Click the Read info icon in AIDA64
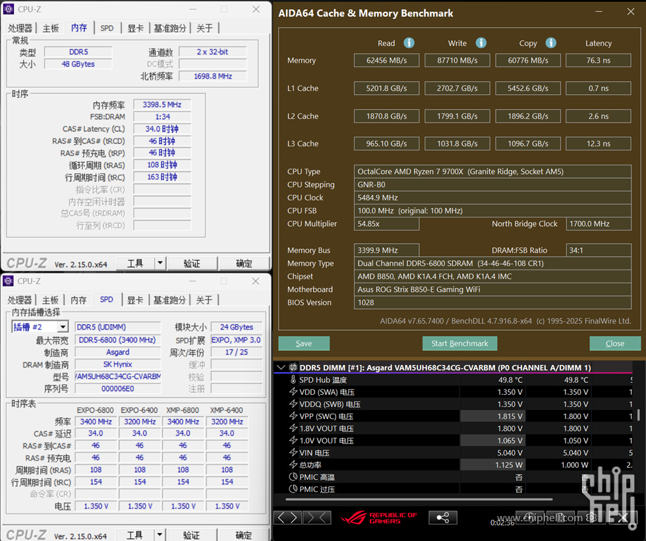The width and height of the screenshot is (646, 541). (x=409, y=43)
